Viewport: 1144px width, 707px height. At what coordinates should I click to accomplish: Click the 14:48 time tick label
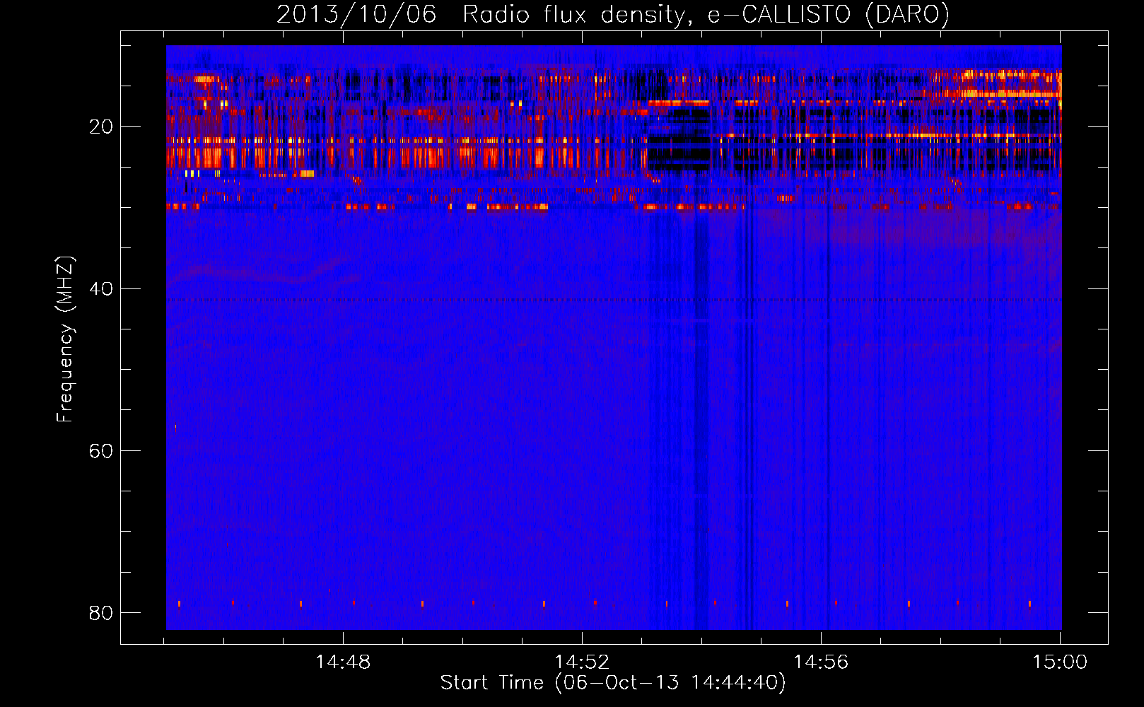tap(343, 662)
